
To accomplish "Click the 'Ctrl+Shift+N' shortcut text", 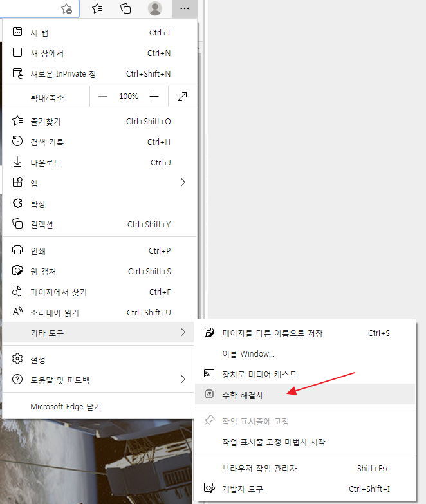I will [x=148, y=73].
